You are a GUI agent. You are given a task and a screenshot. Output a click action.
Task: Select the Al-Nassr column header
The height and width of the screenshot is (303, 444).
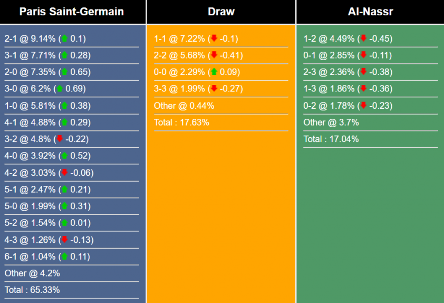pyautogui.click(x=370, y=12)
